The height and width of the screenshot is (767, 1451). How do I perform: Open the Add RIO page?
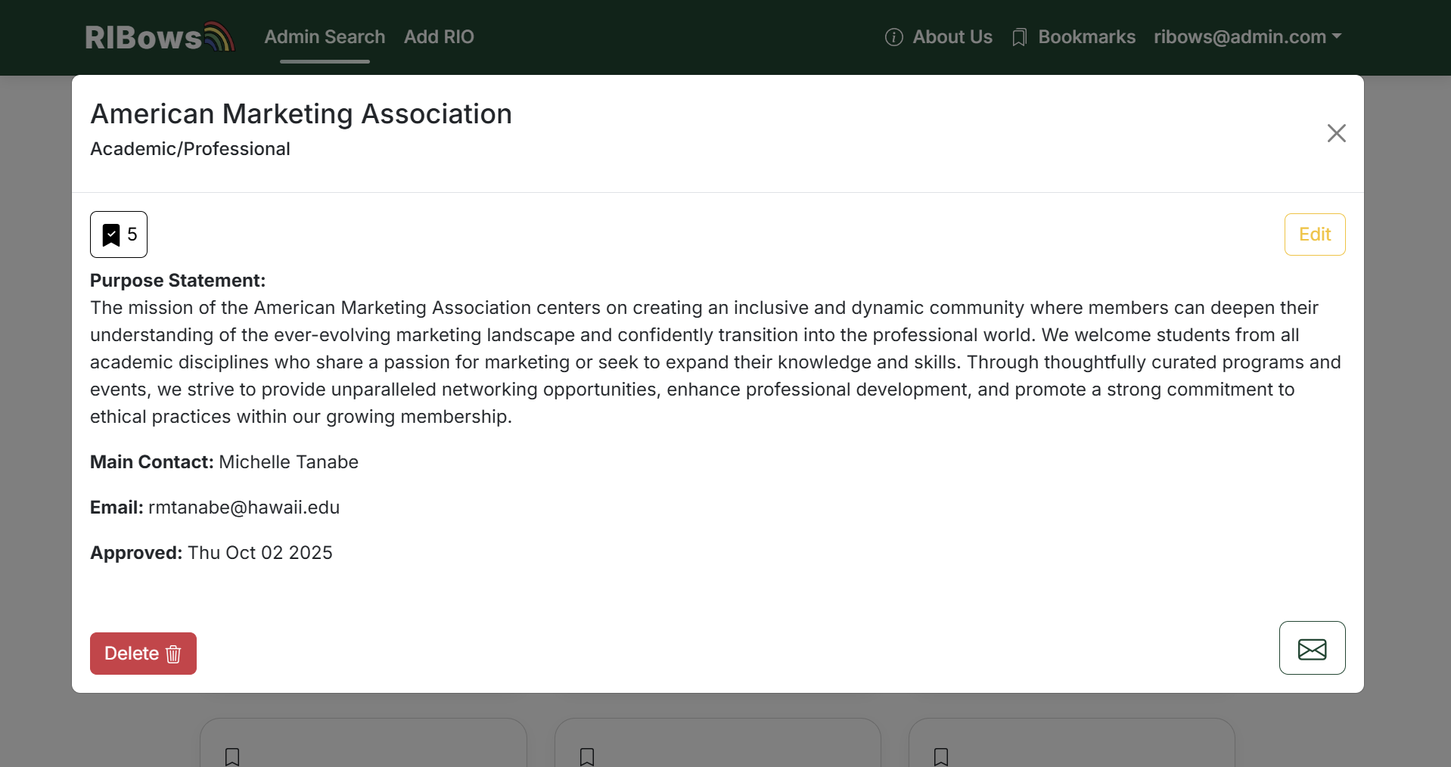[x=439, y=37]
